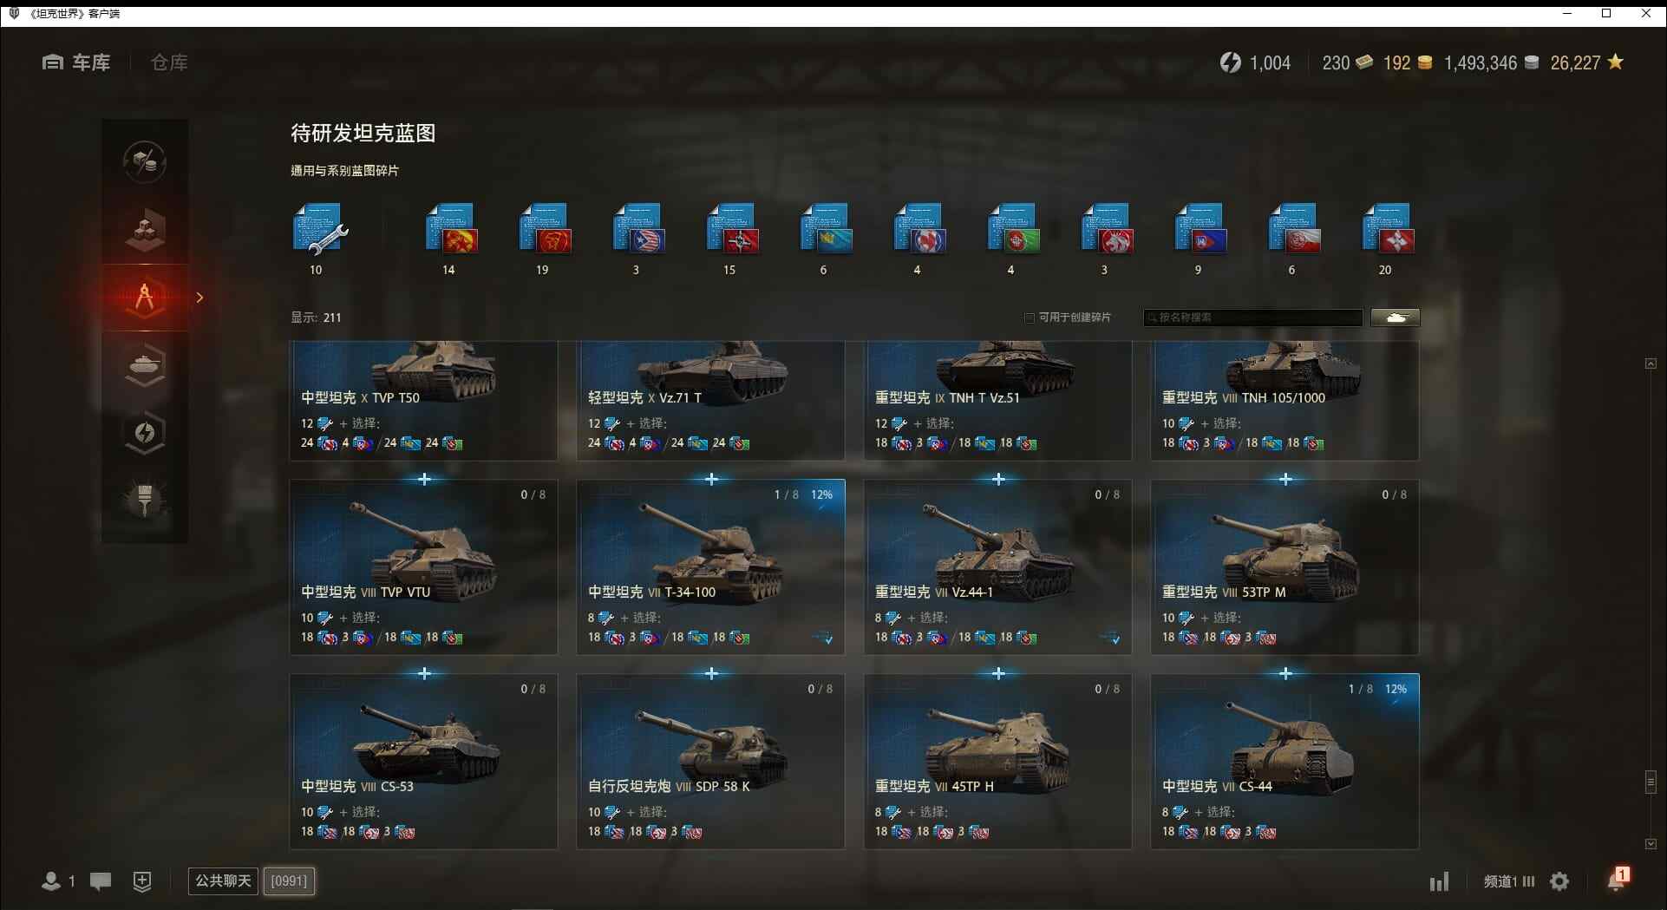This screenshot has height=910, width=1667.
Task: Open the stacked boxes stock sidebar icon
Action: coord(145,229)
